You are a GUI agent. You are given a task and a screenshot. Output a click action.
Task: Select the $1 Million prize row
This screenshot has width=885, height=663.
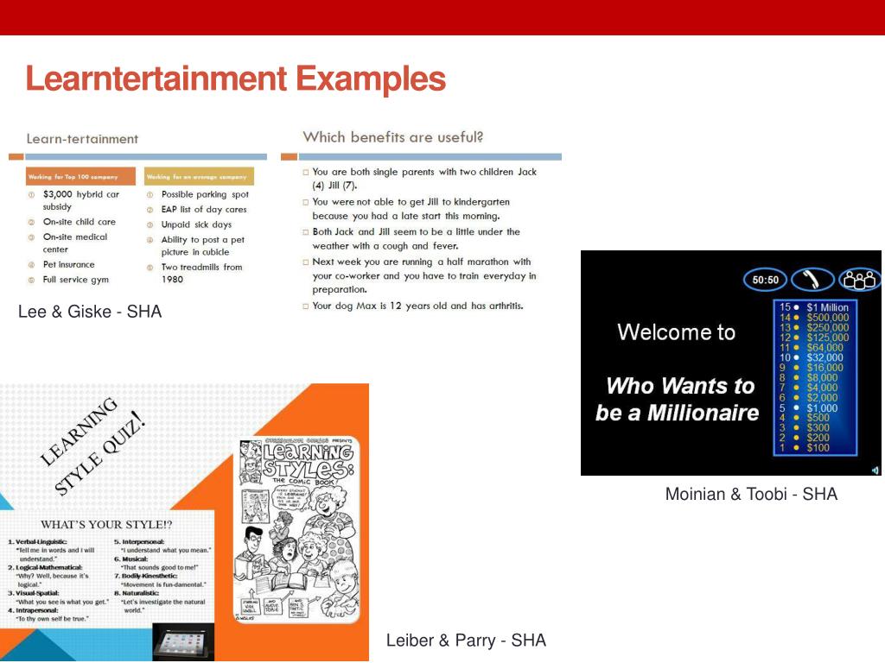[x=814, y=307]
